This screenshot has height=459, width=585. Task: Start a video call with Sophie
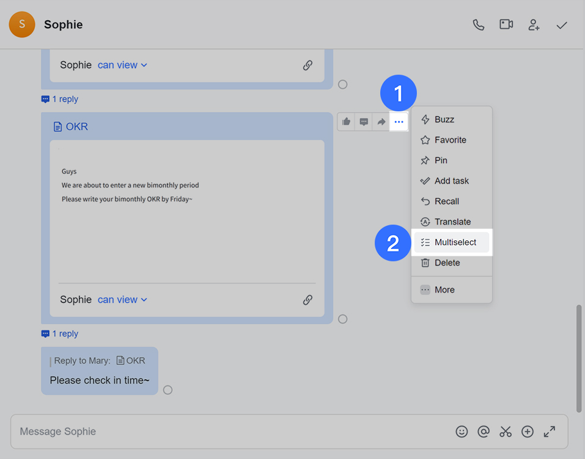point(506,25)
